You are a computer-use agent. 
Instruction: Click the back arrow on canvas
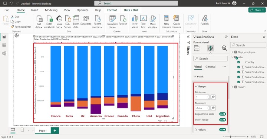click(17, 35)
